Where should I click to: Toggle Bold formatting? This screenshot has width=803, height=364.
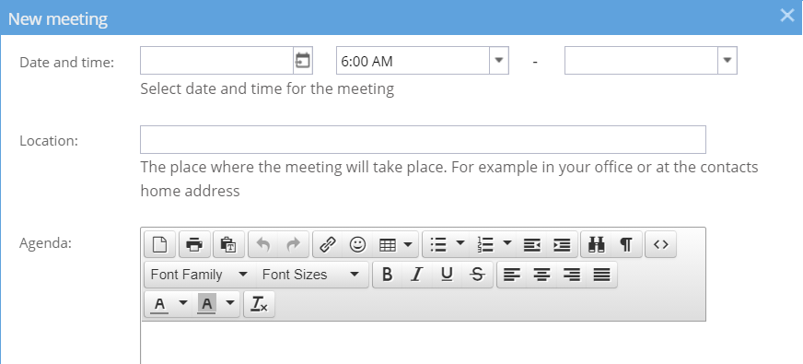388,275
